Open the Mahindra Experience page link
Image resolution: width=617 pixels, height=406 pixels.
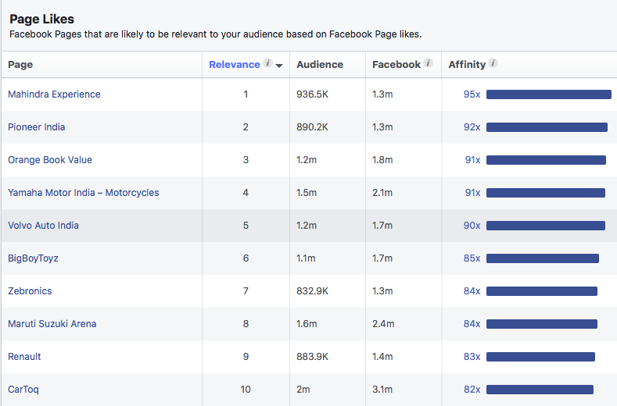[x=54, y=94]
